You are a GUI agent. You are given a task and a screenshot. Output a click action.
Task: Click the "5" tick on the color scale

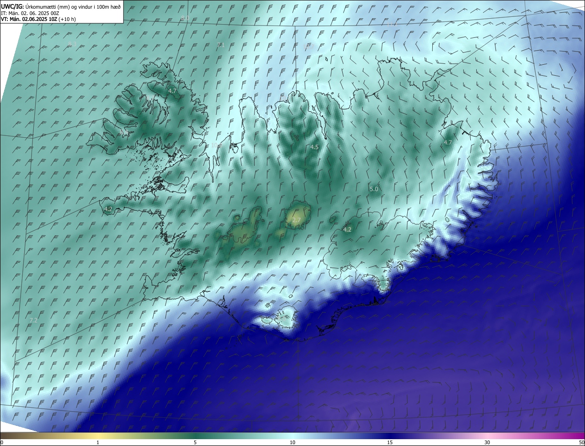(x=195, y=442)
